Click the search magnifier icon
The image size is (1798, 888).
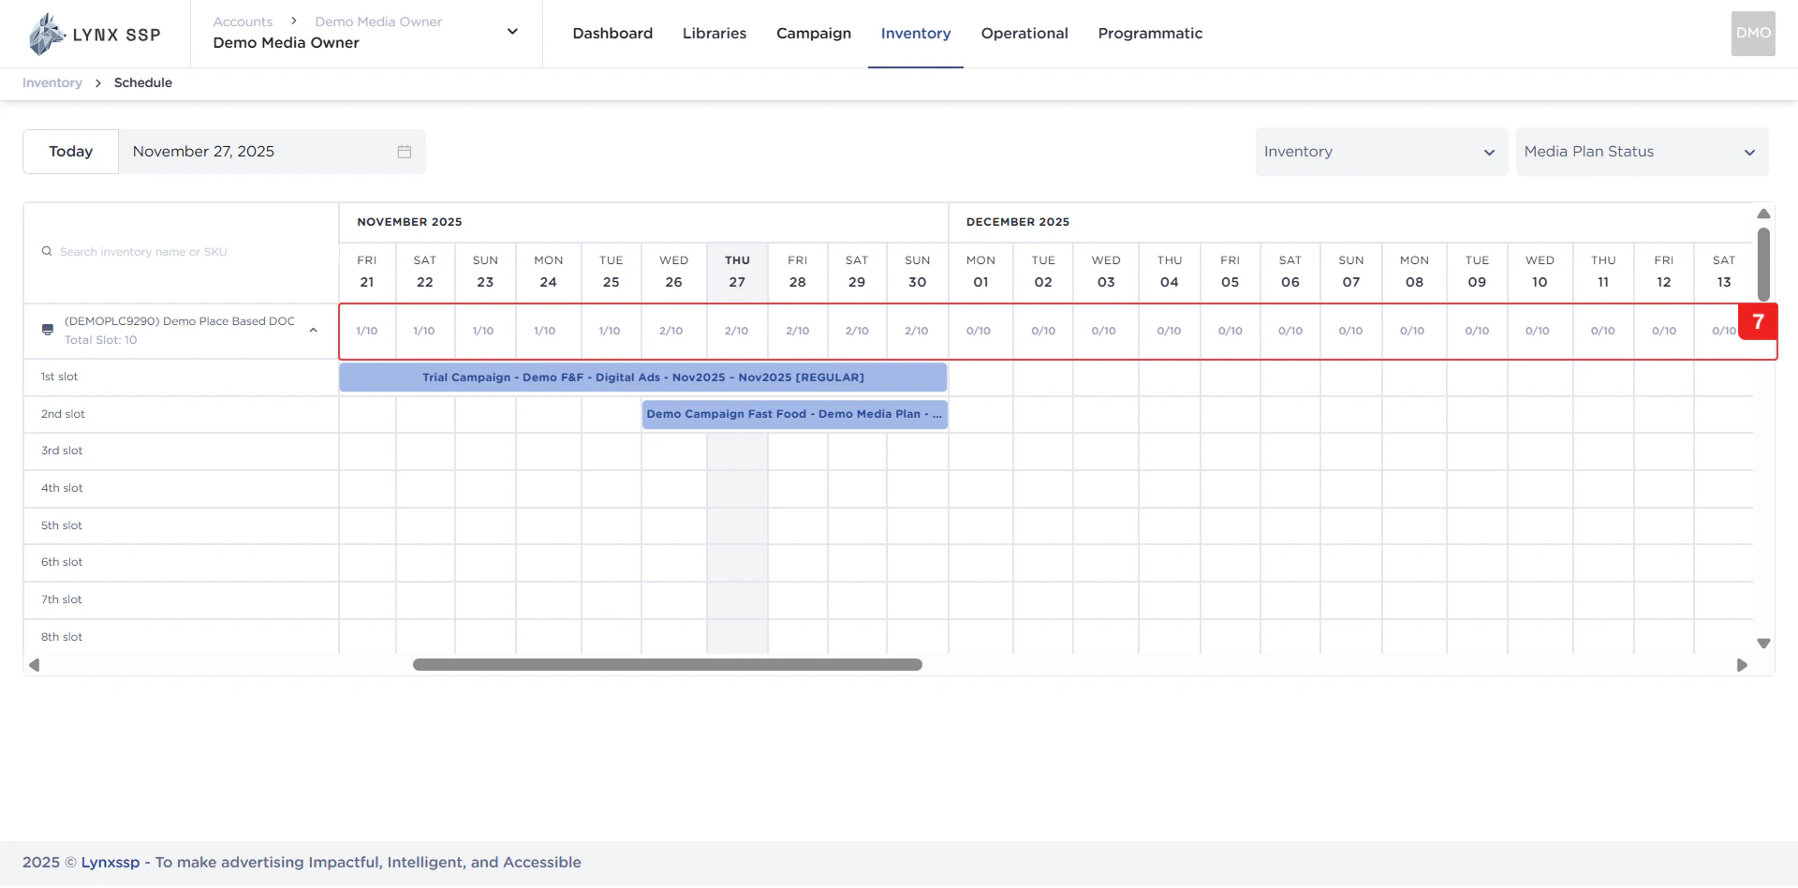point(46,251)
